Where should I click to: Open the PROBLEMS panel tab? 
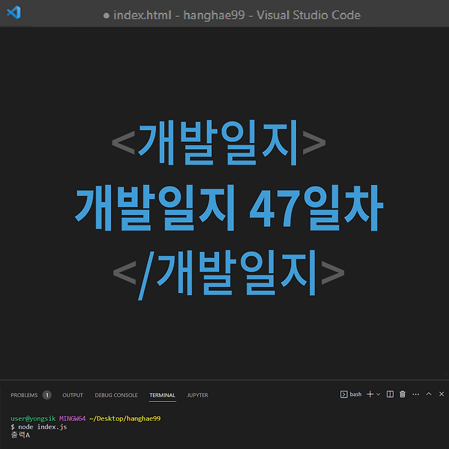coord(24,395)
